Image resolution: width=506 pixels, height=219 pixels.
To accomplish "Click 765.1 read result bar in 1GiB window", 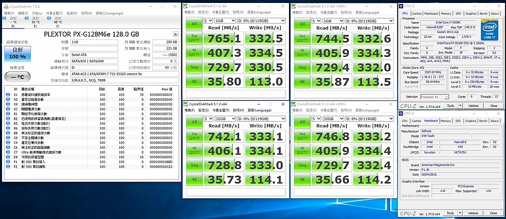I will pyautogui.click(x=225, y=39).
